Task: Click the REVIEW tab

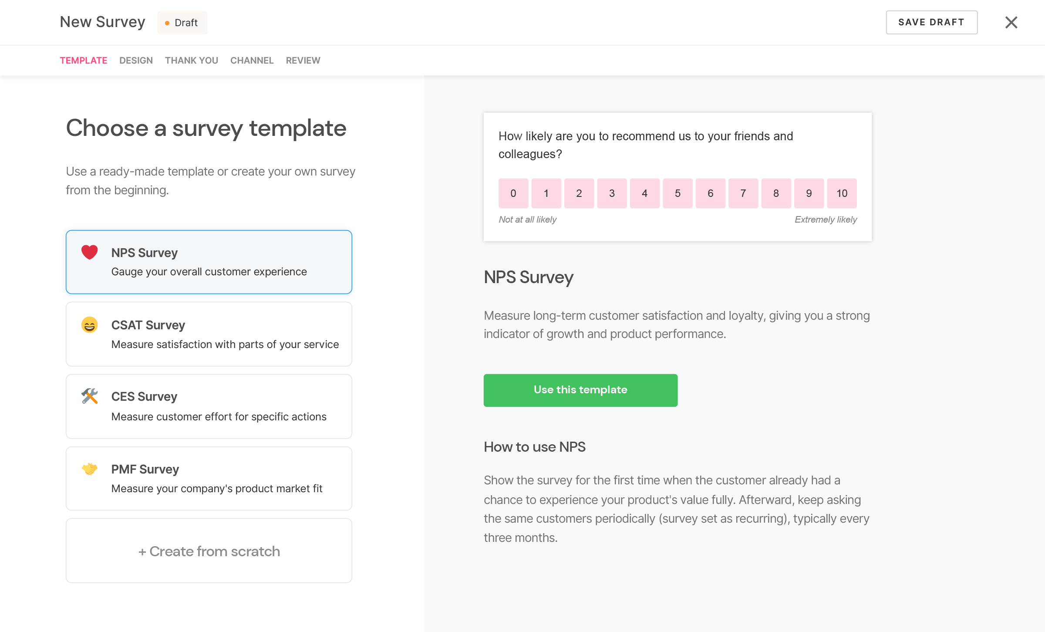Action: 302,60
